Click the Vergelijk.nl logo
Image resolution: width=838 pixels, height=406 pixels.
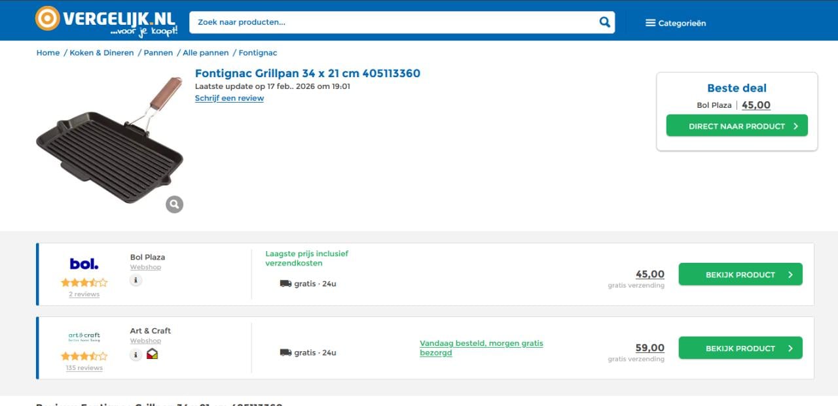[x=106, y=21]
